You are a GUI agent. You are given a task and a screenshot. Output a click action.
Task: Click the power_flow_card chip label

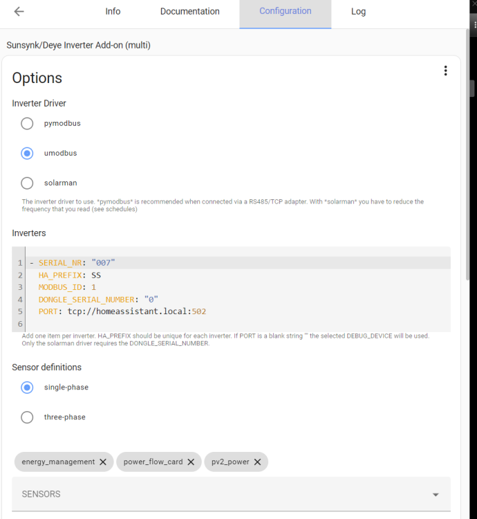153,462
